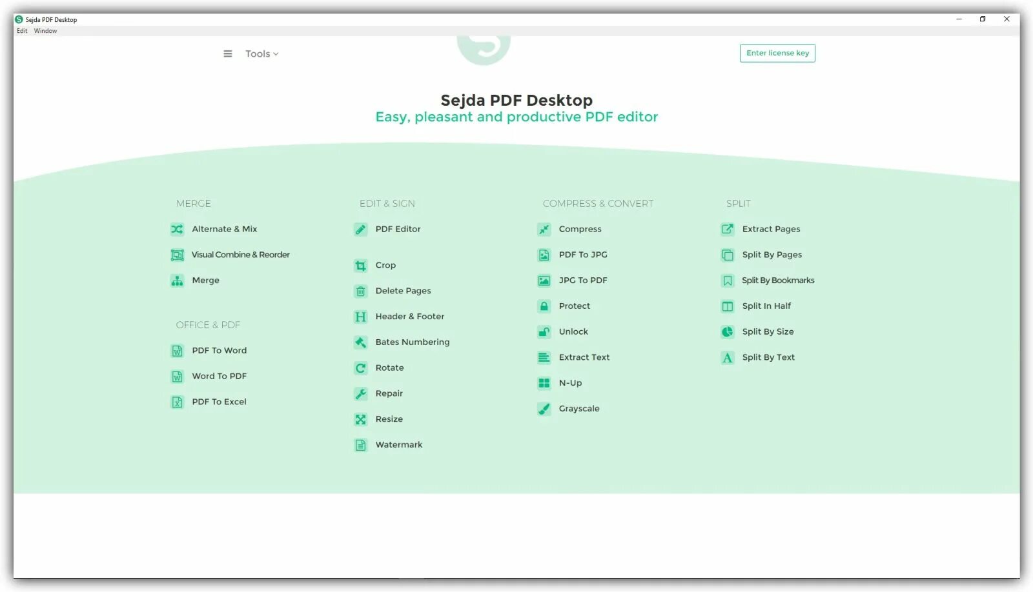Launch the Compress link

[x=580, y=229]
